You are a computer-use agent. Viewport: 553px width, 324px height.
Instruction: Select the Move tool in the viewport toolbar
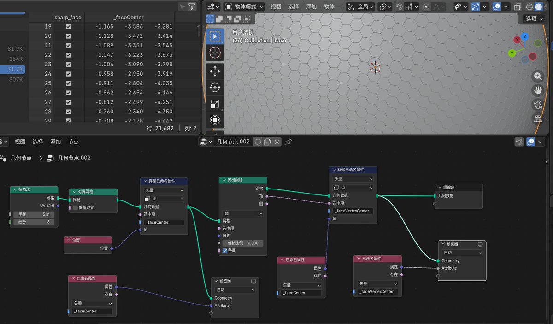pyautogui.click(x=215, y=71)
